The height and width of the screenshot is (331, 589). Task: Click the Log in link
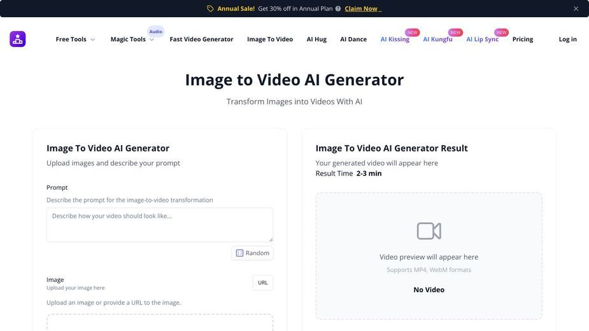(x=567, y=39)
